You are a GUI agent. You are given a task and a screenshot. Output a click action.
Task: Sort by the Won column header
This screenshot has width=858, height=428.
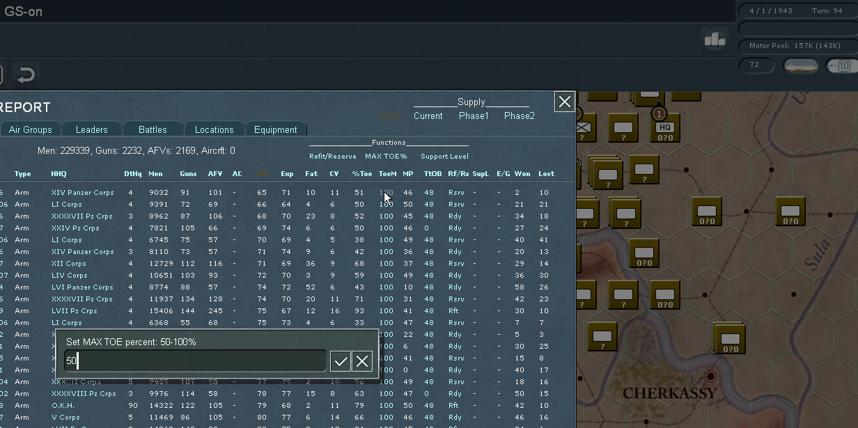(522, 174)
